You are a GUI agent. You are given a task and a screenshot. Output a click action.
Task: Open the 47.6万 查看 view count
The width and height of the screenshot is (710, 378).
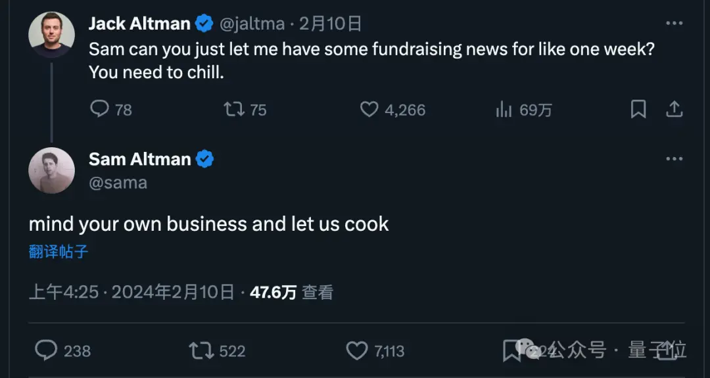click(292, 292)
